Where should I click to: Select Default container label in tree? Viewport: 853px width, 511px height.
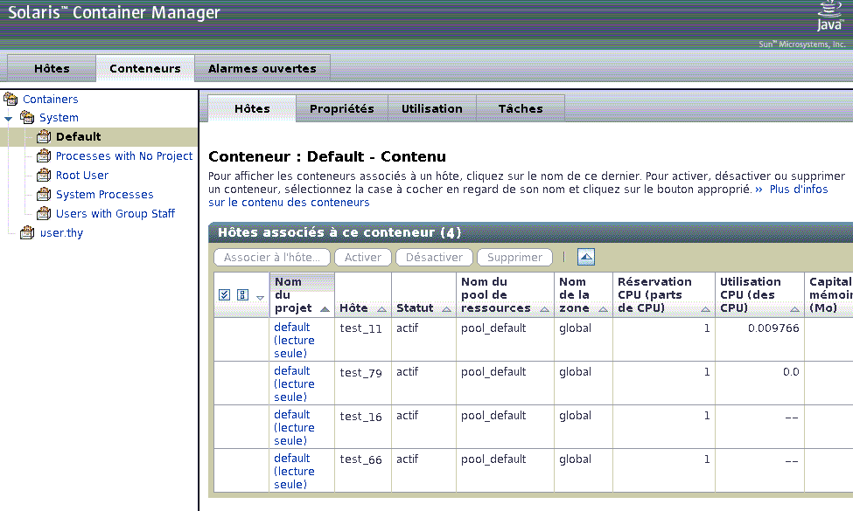[79, 136]
